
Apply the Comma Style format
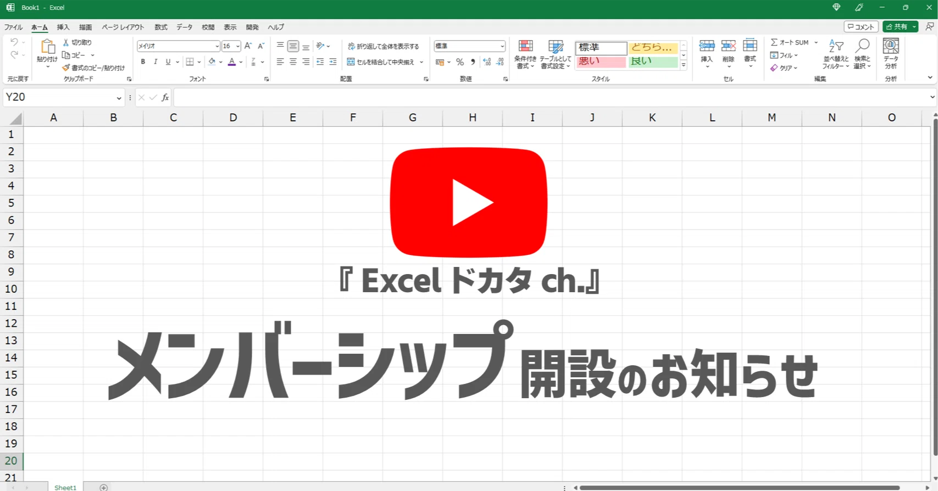click(473, 62)
